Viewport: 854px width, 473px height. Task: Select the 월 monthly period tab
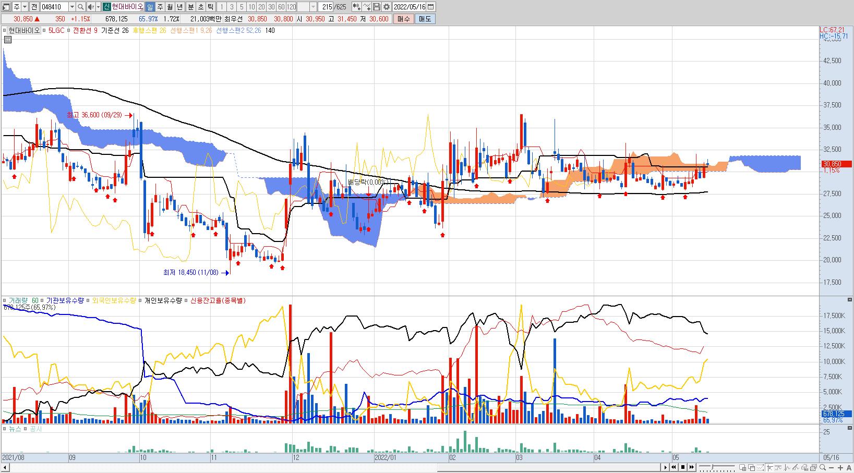170,7
